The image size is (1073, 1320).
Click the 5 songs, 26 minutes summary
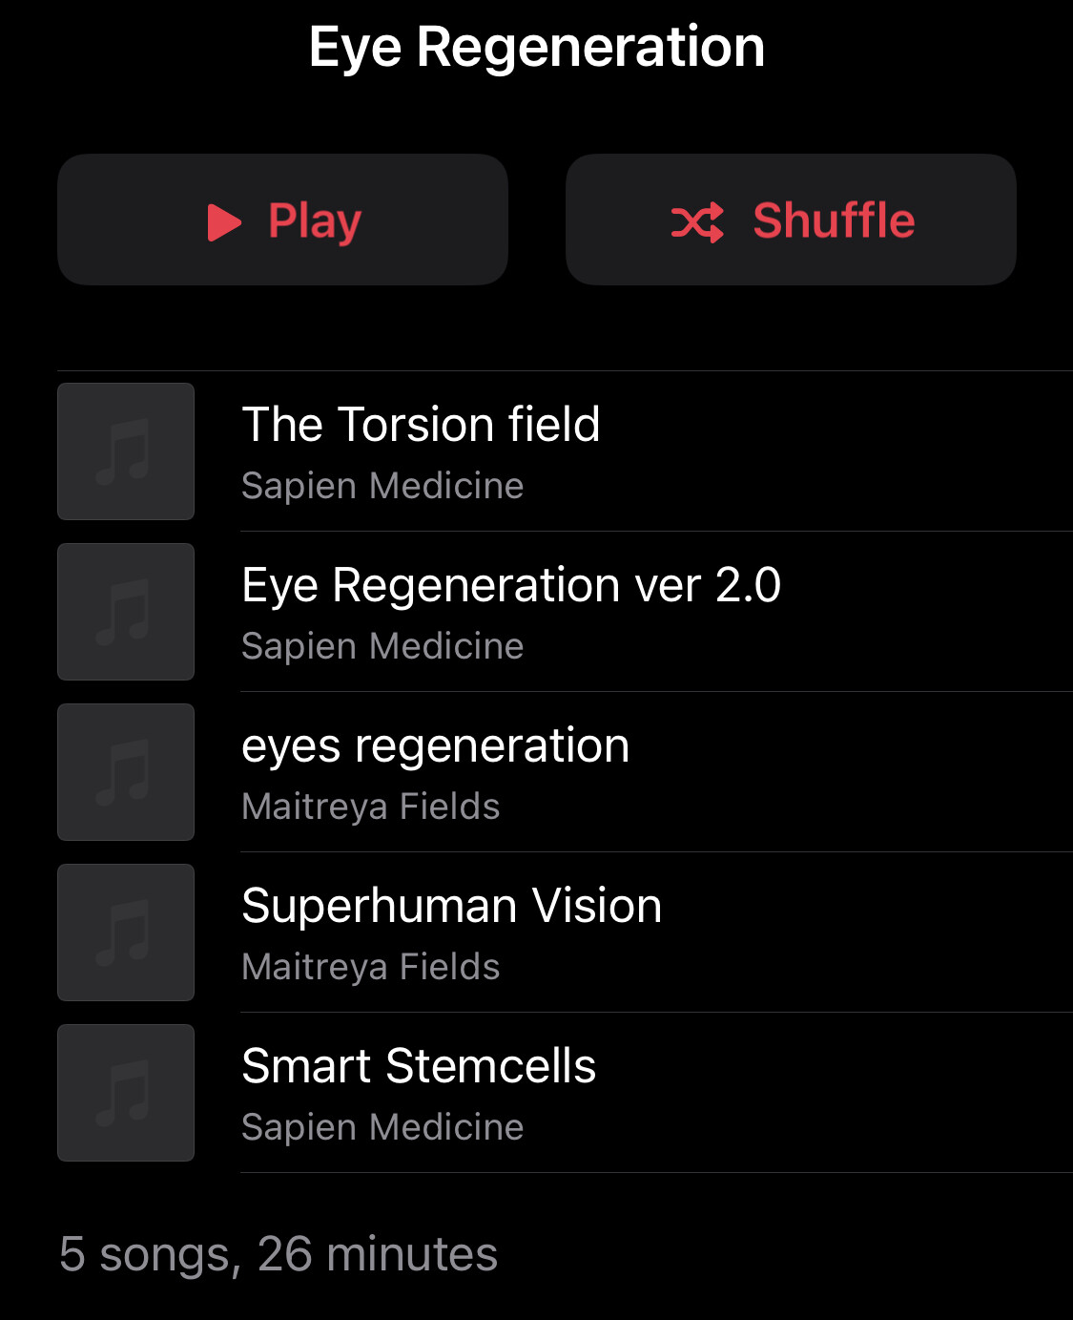(279, 1253)
